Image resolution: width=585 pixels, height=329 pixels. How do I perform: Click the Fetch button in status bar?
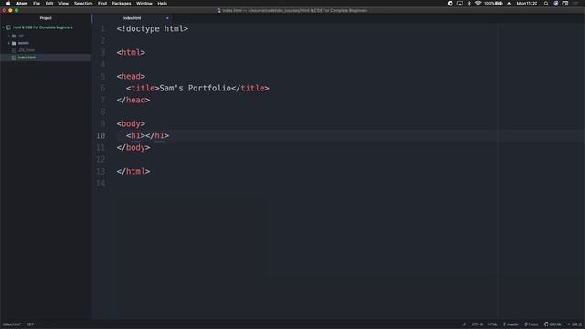coord(531,324)
